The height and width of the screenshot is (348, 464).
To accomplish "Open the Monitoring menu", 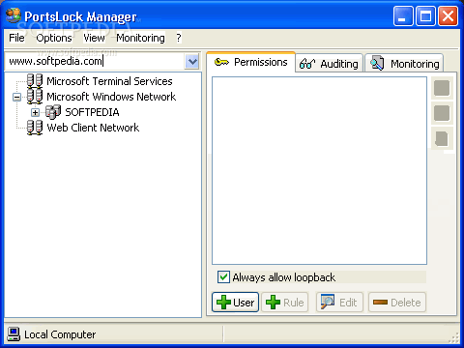I will click(x=140, y=38).
